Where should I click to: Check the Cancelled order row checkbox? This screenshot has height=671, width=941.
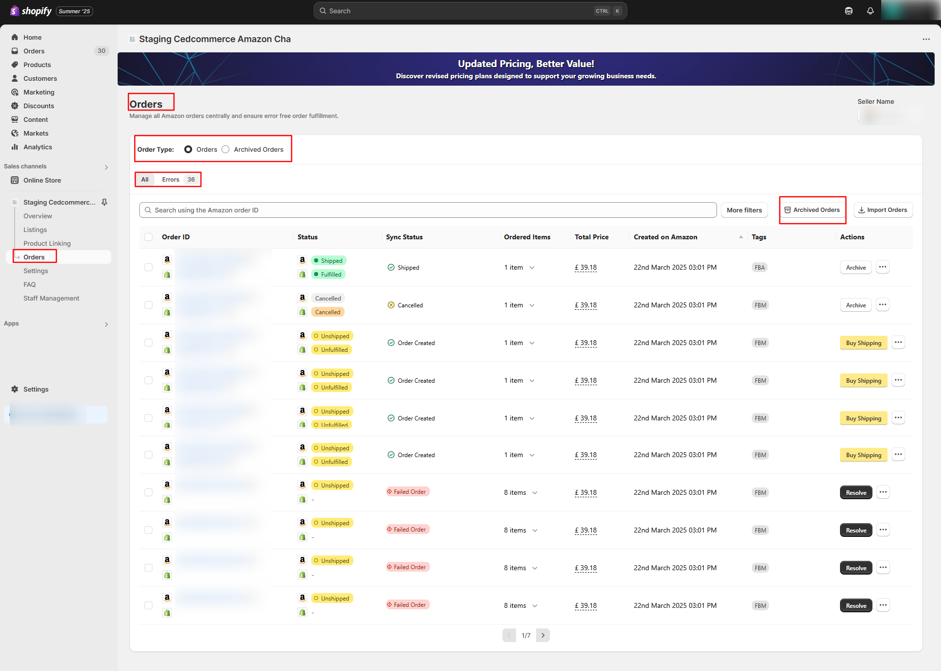(149, 305)
